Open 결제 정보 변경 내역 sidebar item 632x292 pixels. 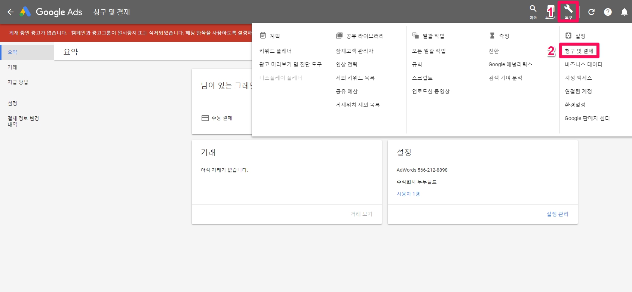point(23,121)
